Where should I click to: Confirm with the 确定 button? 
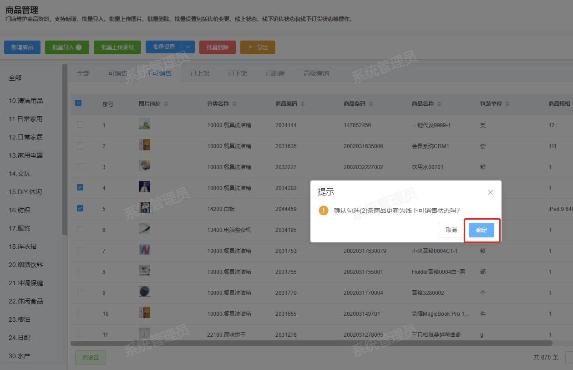[482, 230]
